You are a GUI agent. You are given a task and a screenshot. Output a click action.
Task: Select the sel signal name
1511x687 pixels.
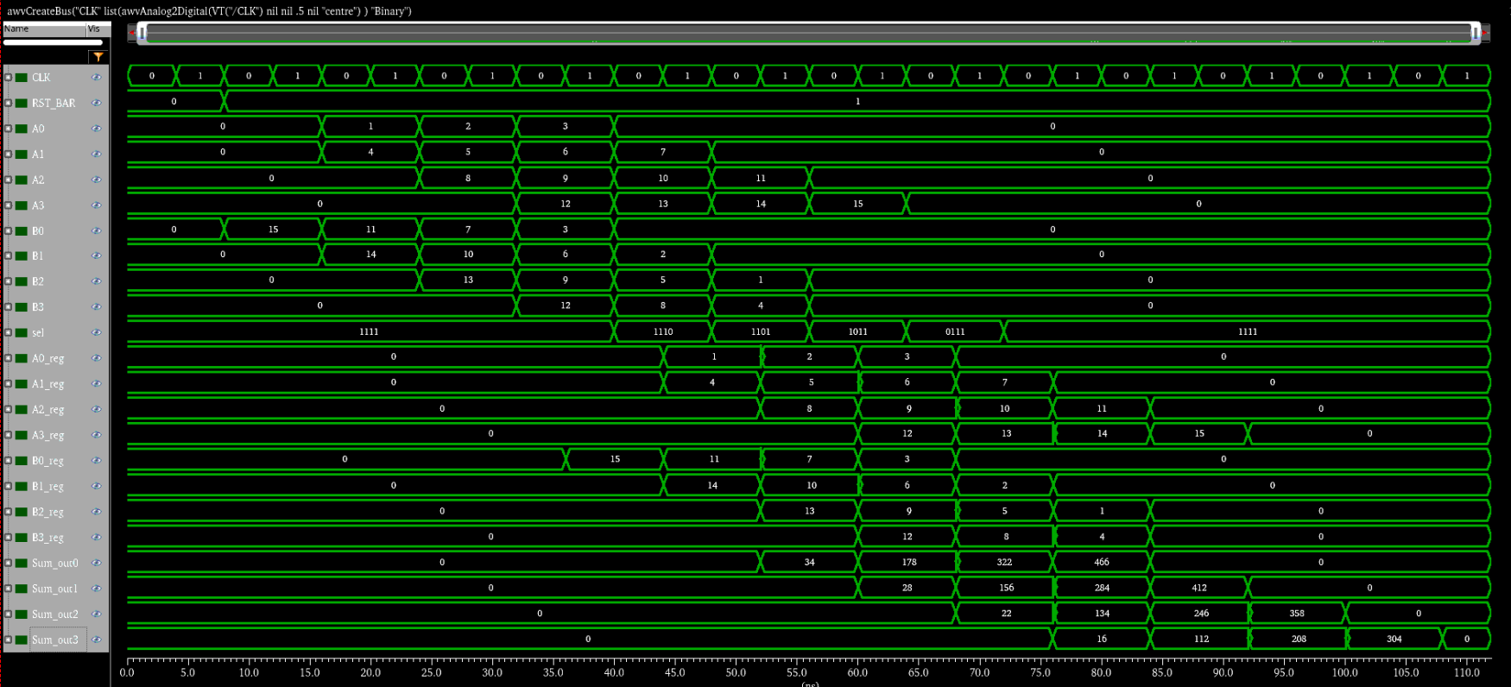click(38, 333)
